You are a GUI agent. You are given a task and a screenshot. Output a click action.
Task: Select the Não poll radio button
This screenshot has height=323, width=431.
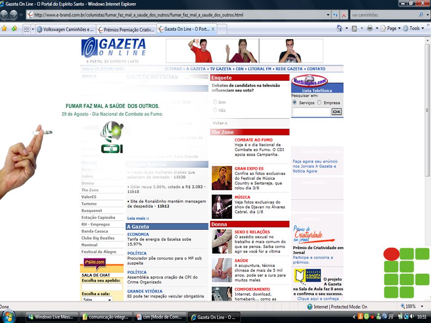(x=215, y=110)
